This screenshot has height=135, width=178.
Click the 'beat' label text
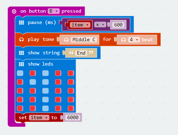pos(147,39)
